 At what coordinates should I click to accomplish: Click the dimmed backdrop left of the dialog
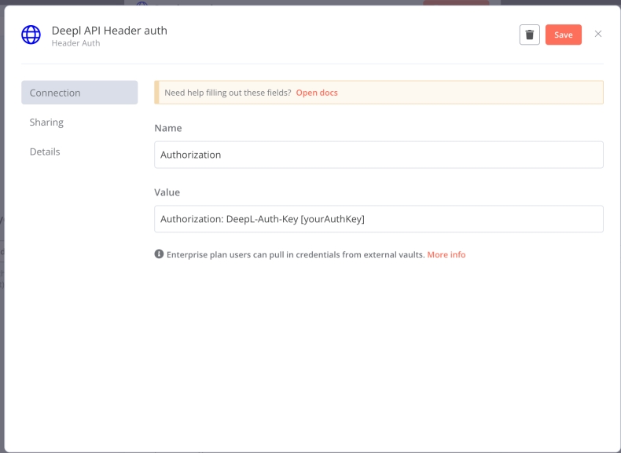(2, 236)
